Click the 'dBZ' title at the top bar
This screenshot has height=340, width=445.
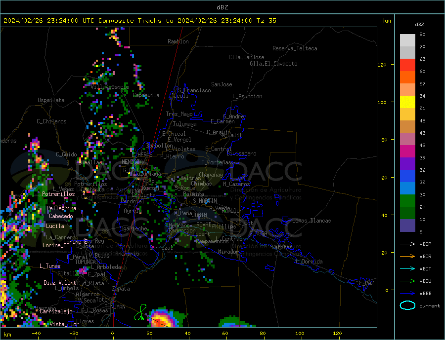(222, 7)
